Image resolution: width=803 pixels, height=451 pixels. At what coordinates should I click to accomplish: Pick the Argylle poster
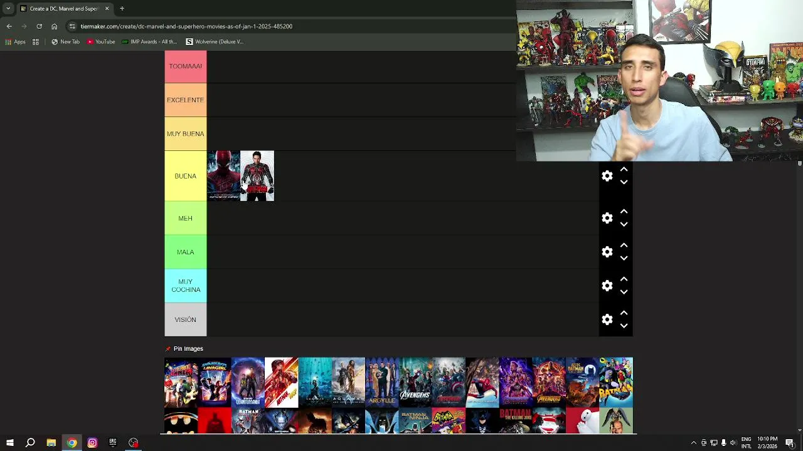[x=381, y=382]
